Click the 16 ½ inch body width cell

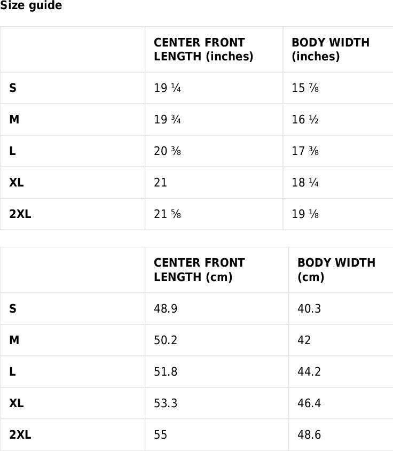point(305,120)
